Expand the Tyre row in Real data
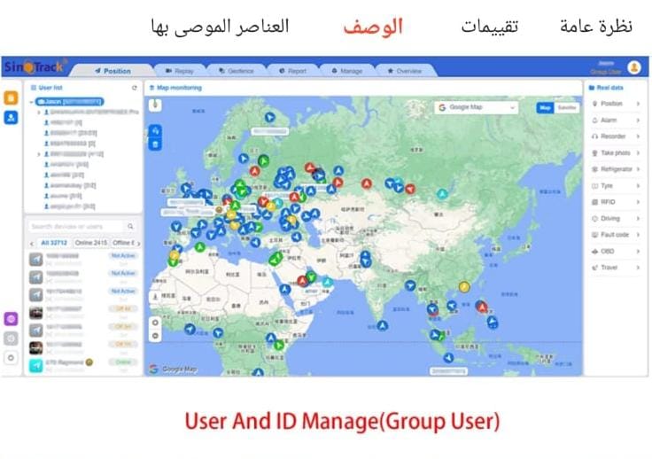 (616, 186)
